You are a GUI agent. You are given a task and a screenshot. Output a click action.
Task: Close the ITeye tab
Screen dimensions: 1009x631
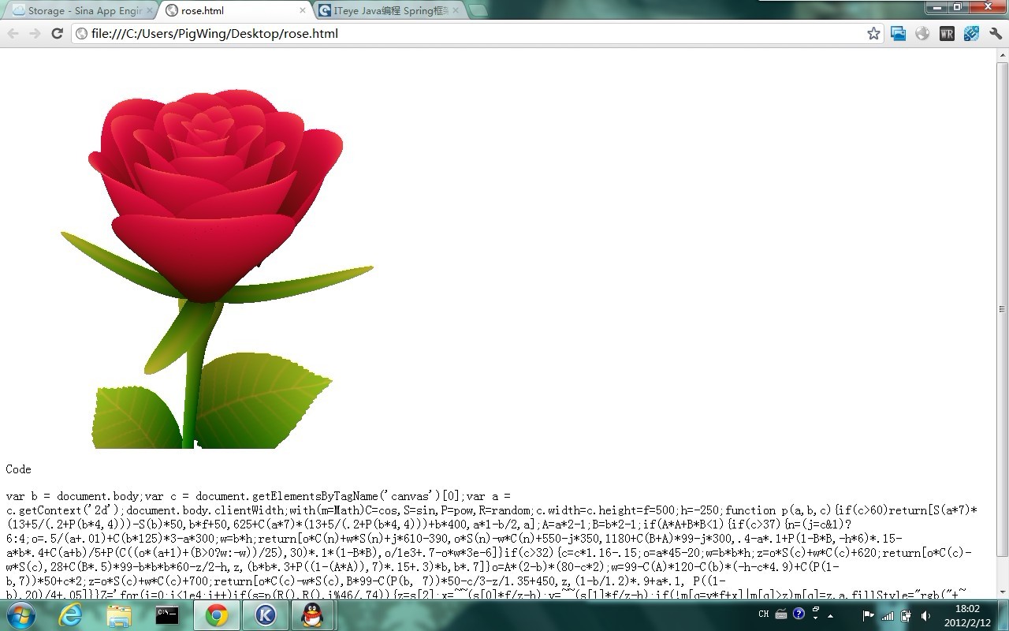pos(456,11)
